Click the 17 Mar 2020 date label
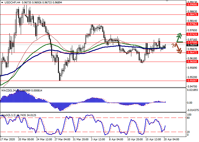Image resolution: width=199 pixels, height=142 pixels. 8,139
